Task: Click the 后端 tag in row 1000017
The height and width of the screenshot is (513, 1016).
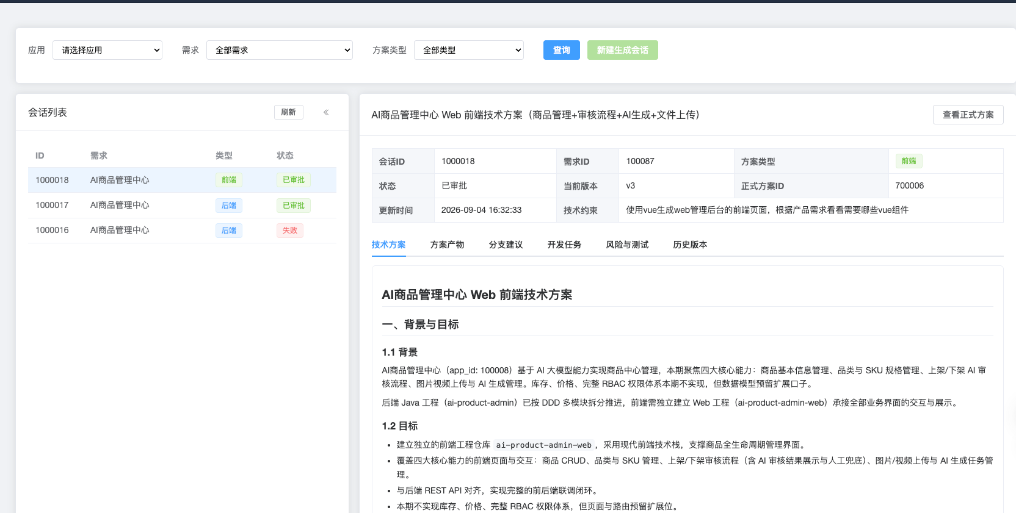Action: 229,206
